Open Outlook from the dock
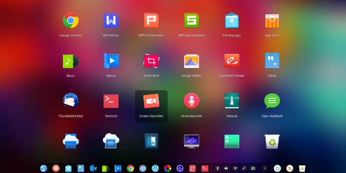 [93, 168]
